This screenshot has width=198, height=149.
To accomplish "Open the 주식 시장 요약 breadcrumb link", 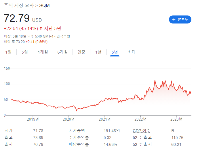I will pyautogui.click(x=19, y=5).
